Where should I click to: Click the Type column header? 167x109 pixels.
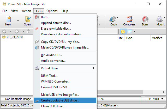138,38
